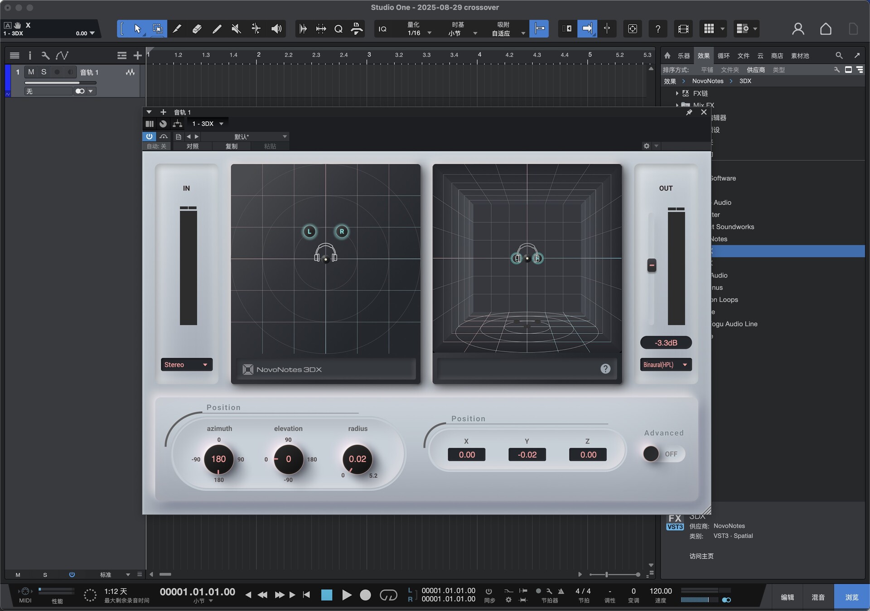Click the Quantize Q icon
Viewport: 870px width, 611px height.
(338, 29)
